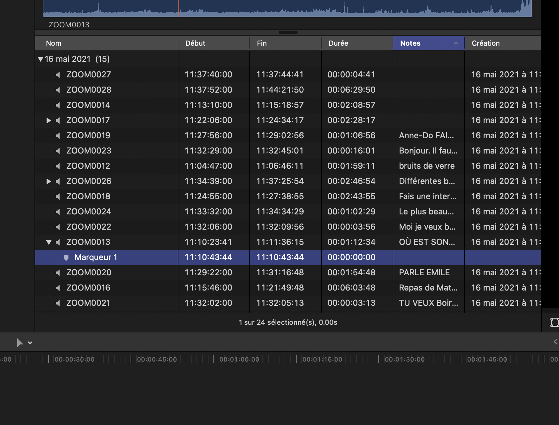
Task: Click the red playhead in the ZOOM0013 waveform
Action: (179, 9)
